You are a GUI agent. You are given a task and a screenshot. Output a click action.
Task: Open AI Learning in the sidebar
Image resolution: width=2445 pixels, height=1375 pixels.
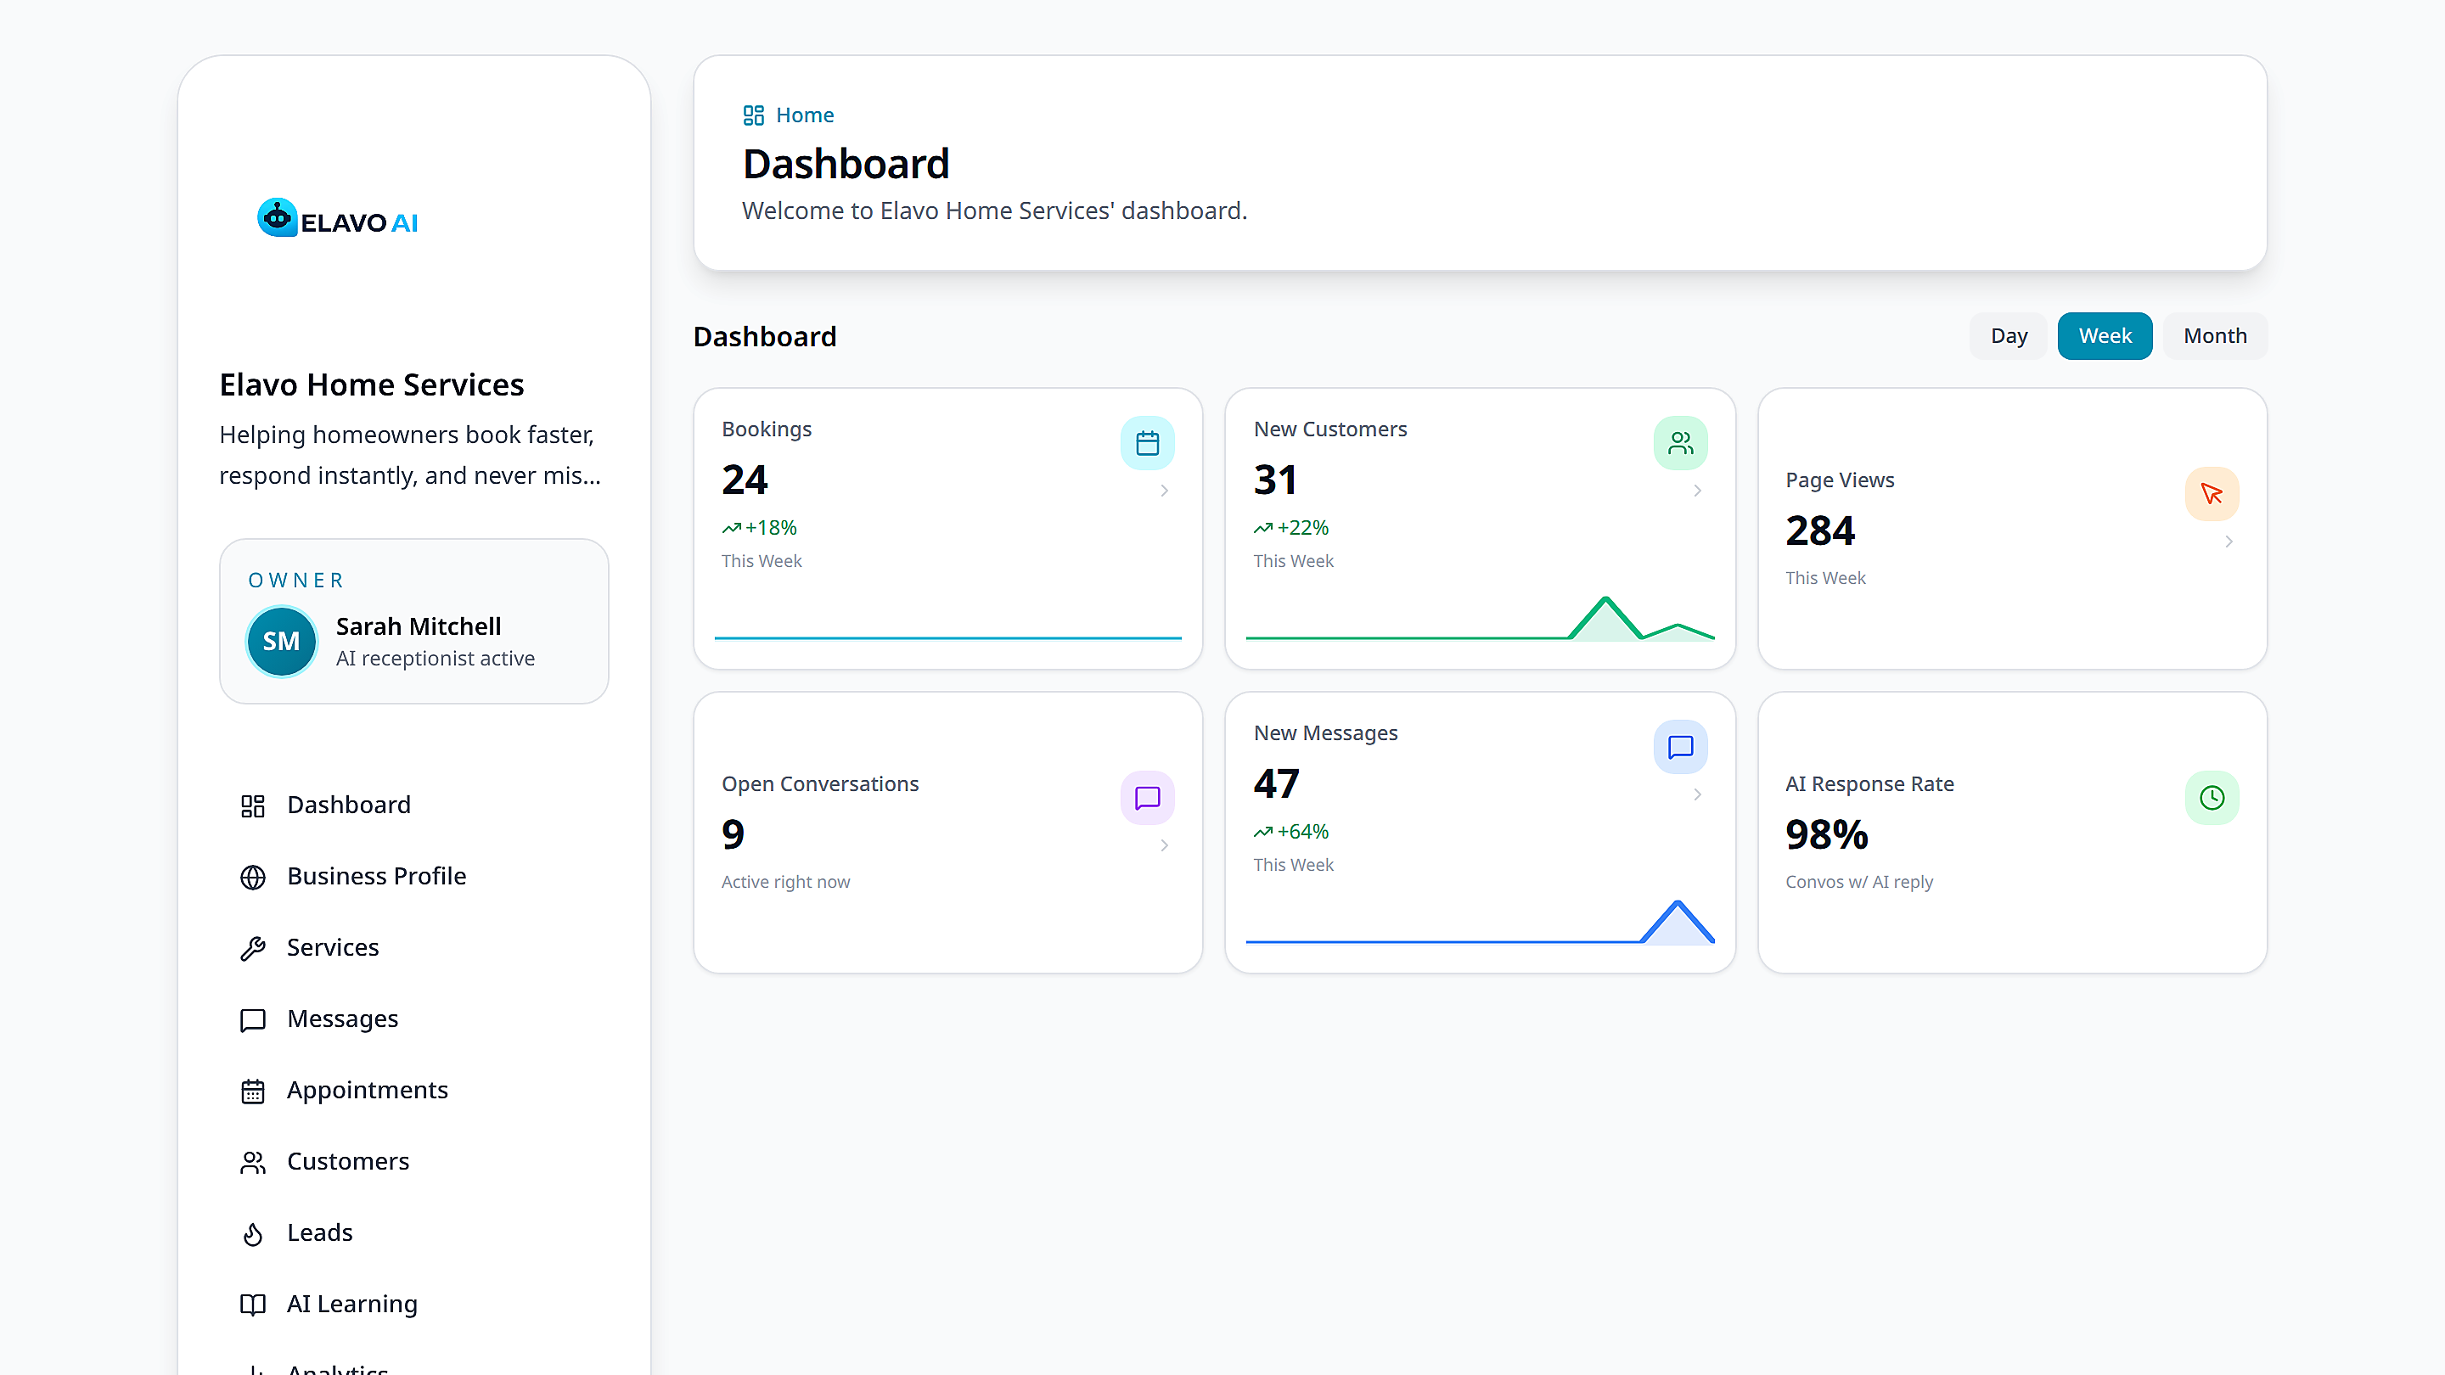tap(413, 1305)
